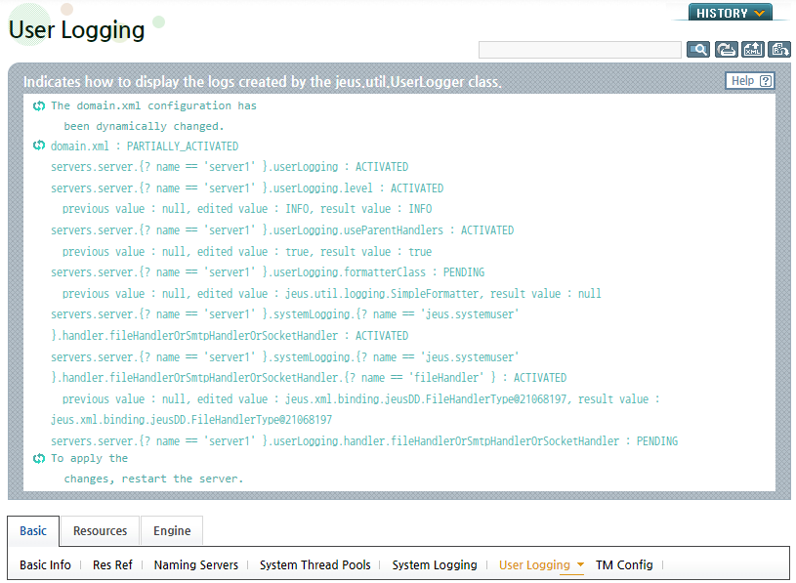The height and width of the screenshot is (583, 796).
Task: Click the 'User Logging' page heading
Action: tap(76, 30)
